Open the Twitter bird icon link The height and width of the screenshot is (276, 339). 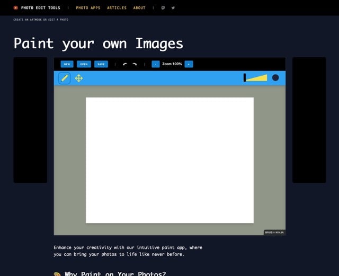(x=173, y=8)
